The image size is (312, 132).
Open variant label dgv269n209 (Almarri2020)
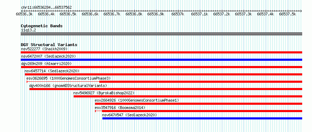[46, 64]
